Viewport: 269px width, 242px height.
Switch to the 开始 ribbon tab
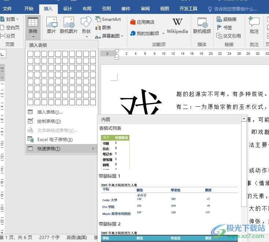[x=29, y=8]
